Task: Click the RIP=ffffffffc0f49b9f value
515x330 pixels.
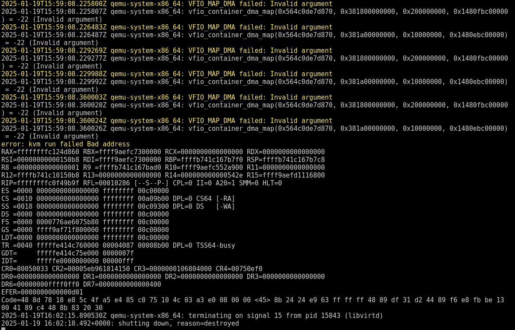Action: (40, 183)
